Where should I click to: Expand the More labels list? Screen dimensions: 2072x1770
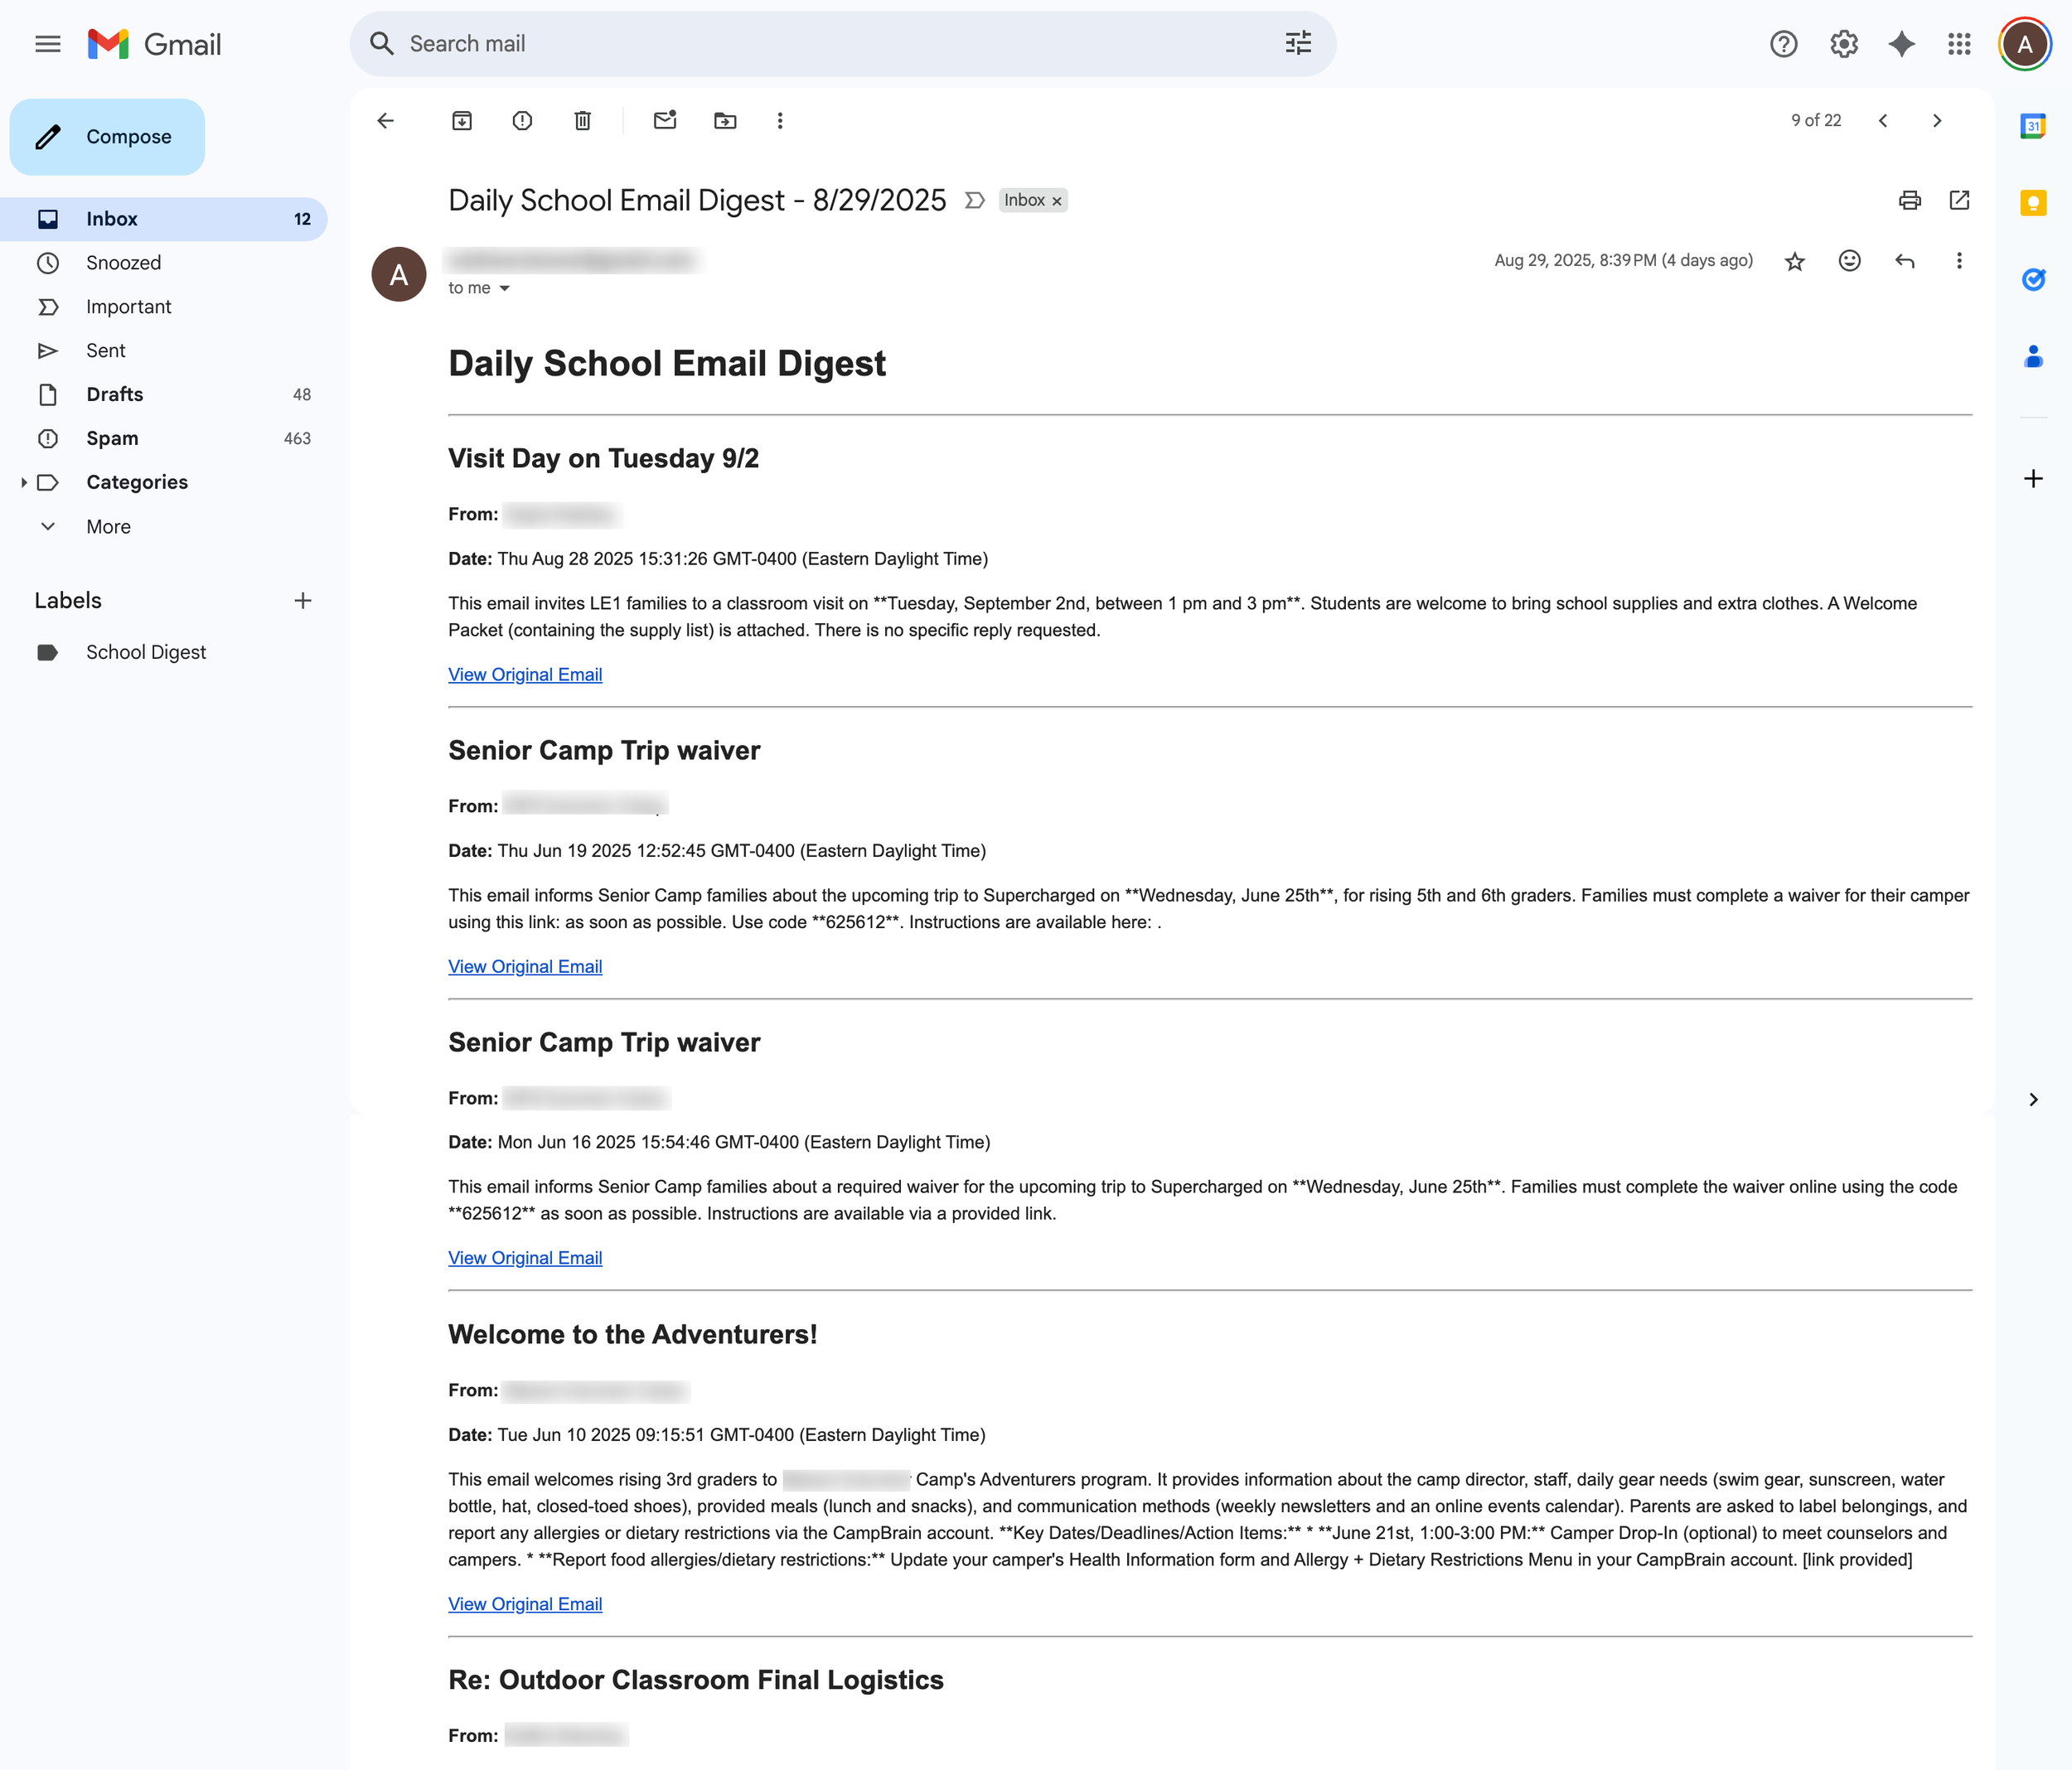(x=108, y=526)
